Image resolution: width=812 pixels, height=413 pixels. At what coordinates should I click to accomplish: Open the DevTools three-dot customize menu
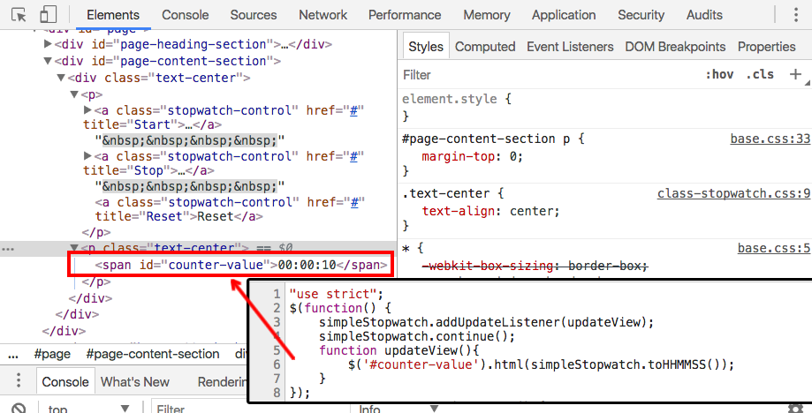(795, 15)
